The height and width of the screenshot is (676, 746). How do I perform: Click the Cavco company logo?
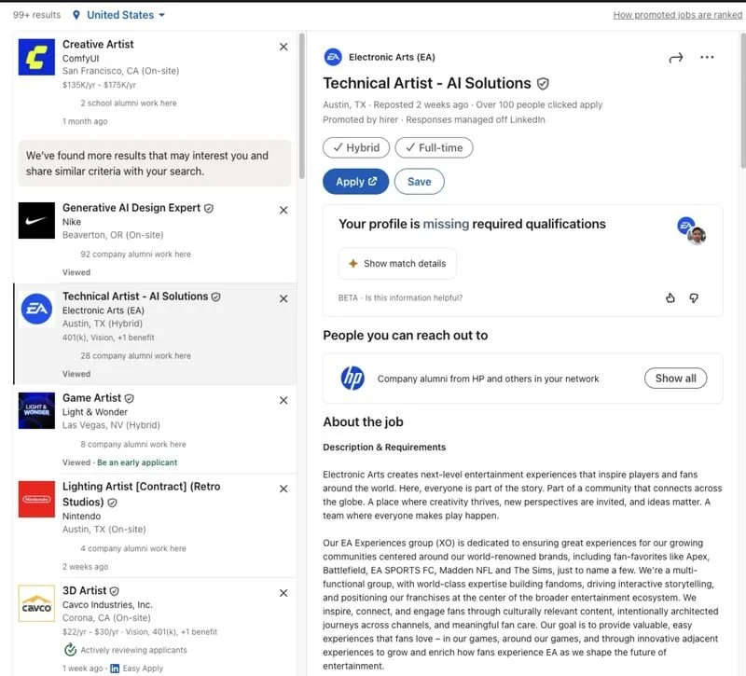point(36,603)
